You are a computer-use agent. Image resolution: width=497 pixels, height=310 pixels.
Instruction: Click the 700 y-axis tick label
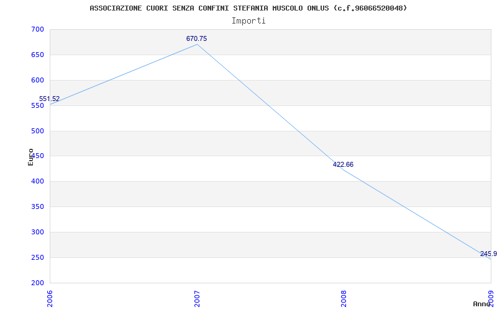click(37, 29)
